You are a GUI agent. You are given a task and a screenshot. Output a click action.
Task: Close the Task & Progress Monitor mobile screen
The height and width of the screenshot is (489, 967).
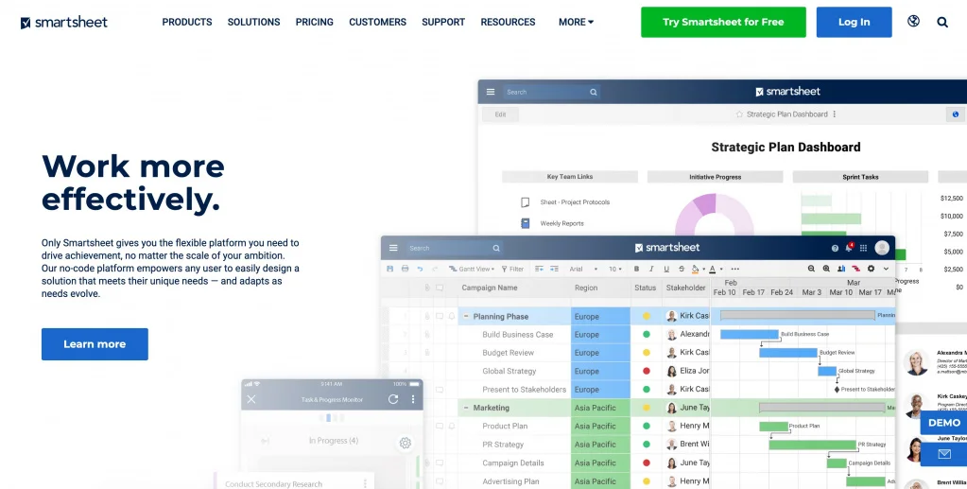251,399
